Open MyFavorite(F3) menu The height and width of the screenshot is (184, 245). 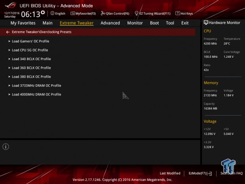(x=86, y=13)
